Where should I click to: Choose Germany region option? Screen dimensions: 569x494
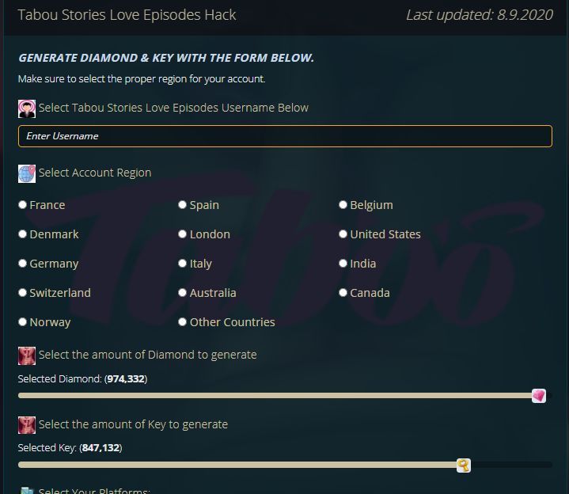pos(22,263)
